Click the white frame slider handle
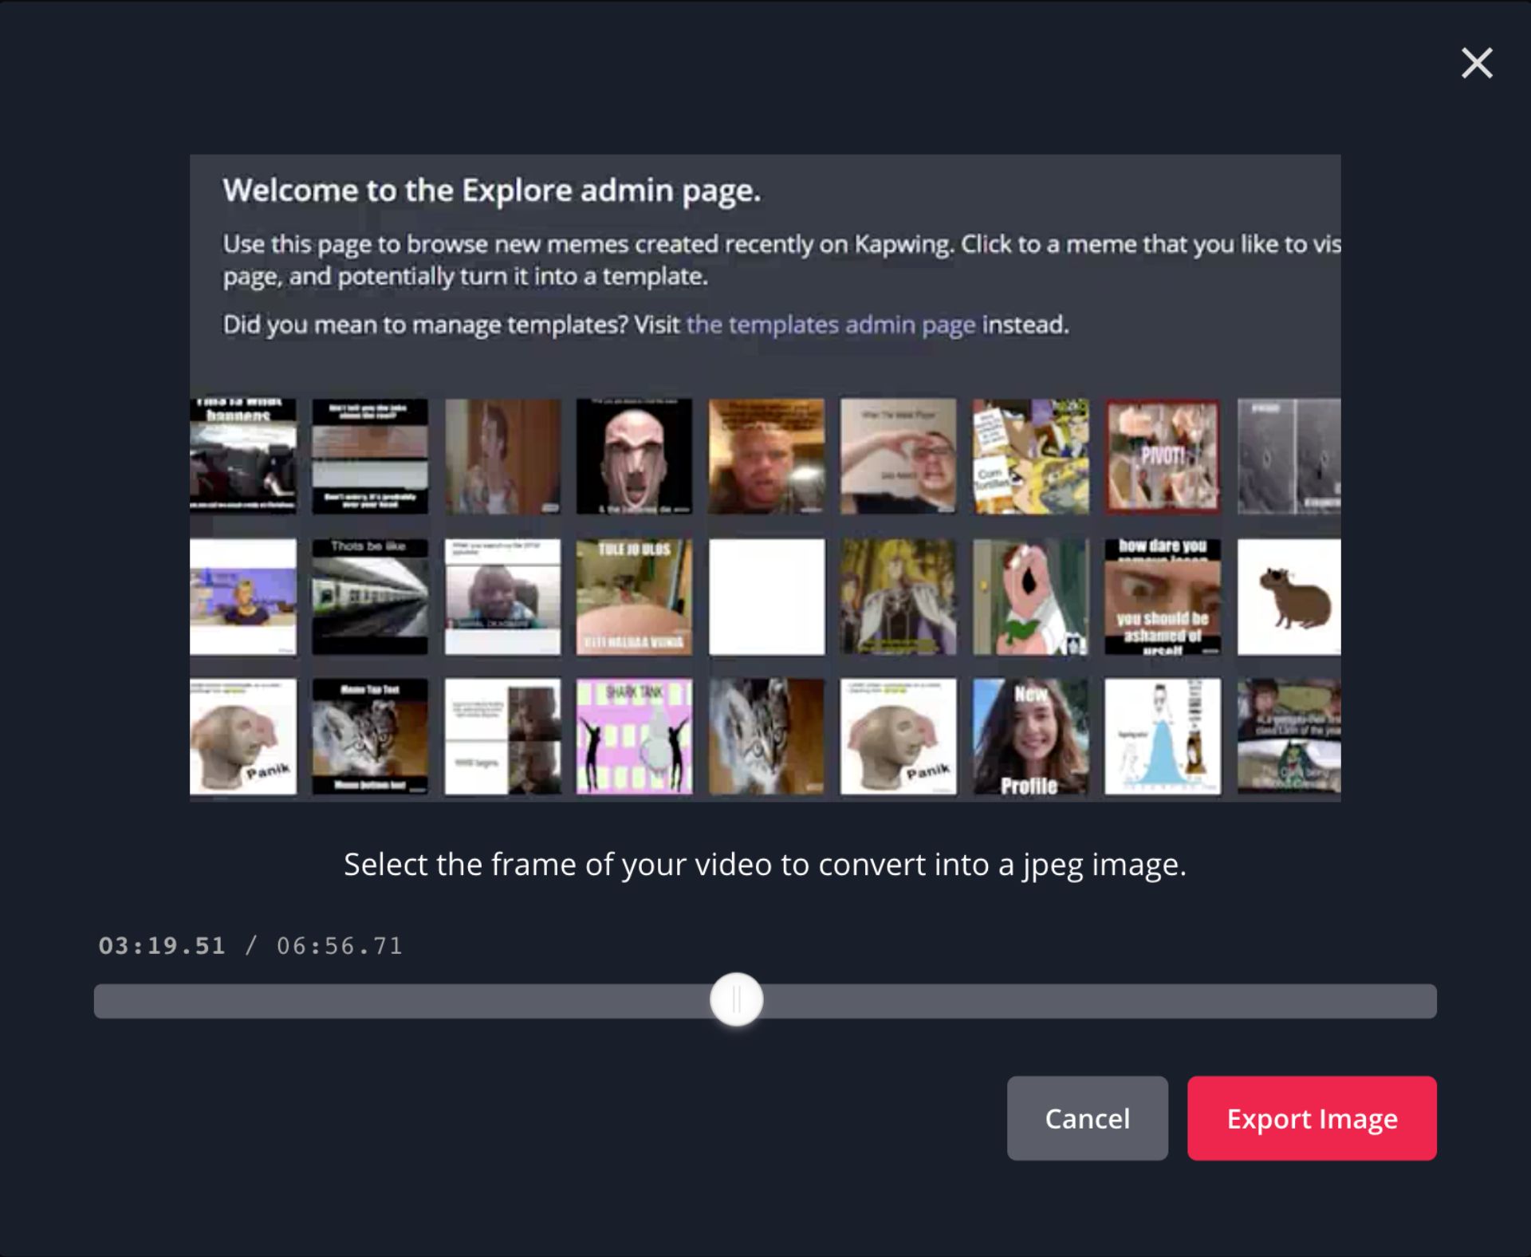 [736, 999]
